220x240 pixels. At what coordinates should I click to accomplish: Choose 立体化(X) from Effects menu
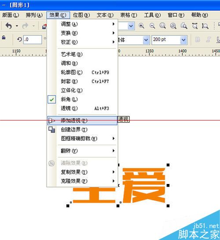click(82, 90)
